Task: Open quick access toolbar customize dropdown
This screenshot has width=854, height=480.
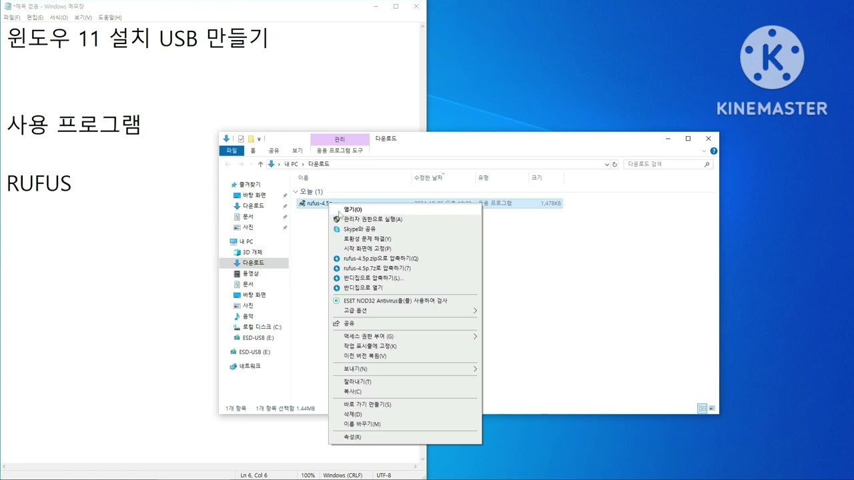Action: (x=259, y=139)
